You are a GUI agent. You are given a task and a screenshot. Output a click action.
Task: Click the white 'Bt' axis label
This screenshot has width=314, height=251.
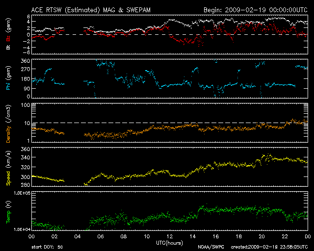8,47
